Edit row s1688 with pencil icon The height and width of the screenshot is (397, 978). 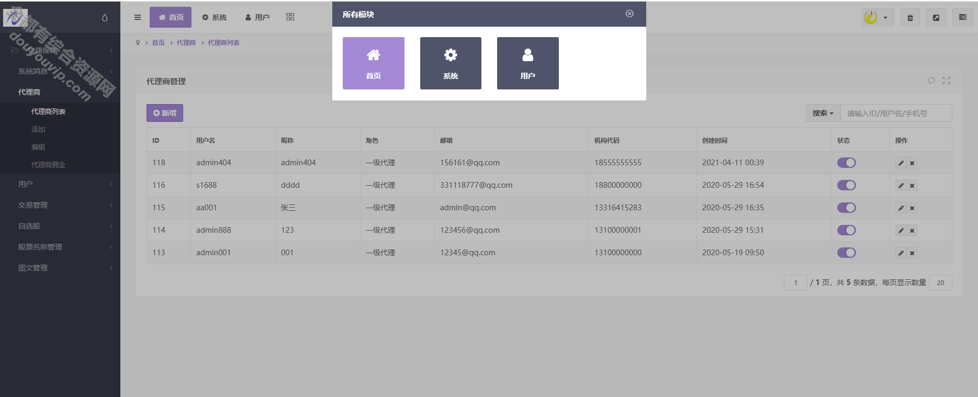click(901, 186)
